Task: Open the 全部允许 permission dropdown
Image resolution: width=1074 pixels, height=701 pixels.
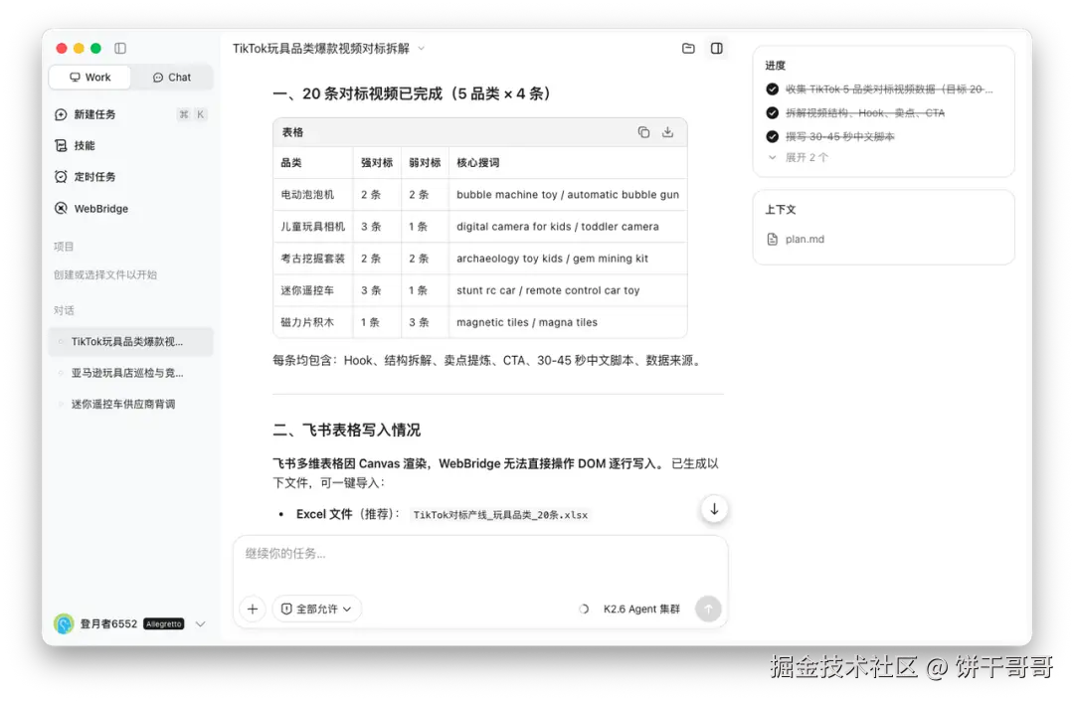Action: coord(316,609)
